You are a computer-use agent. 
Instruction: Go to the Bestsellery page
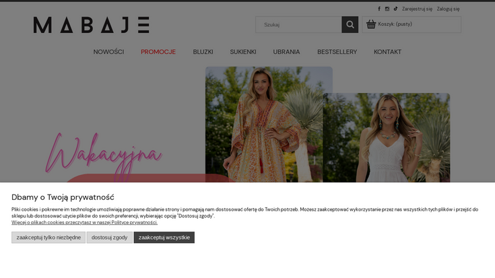pos(337,52)
